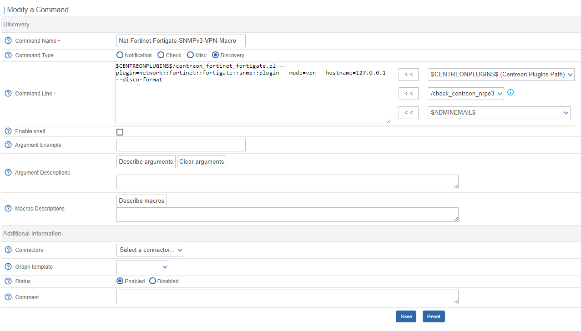The image size is (581, 331).
Task: Click the help icon beside Command Type
Action: tap(8, 55)
